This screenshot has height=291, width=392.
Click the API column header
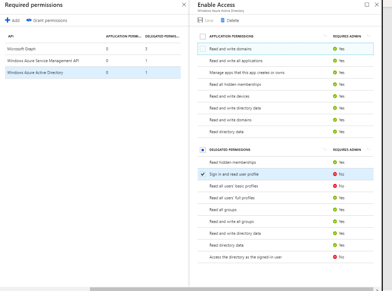coord(11,36)
